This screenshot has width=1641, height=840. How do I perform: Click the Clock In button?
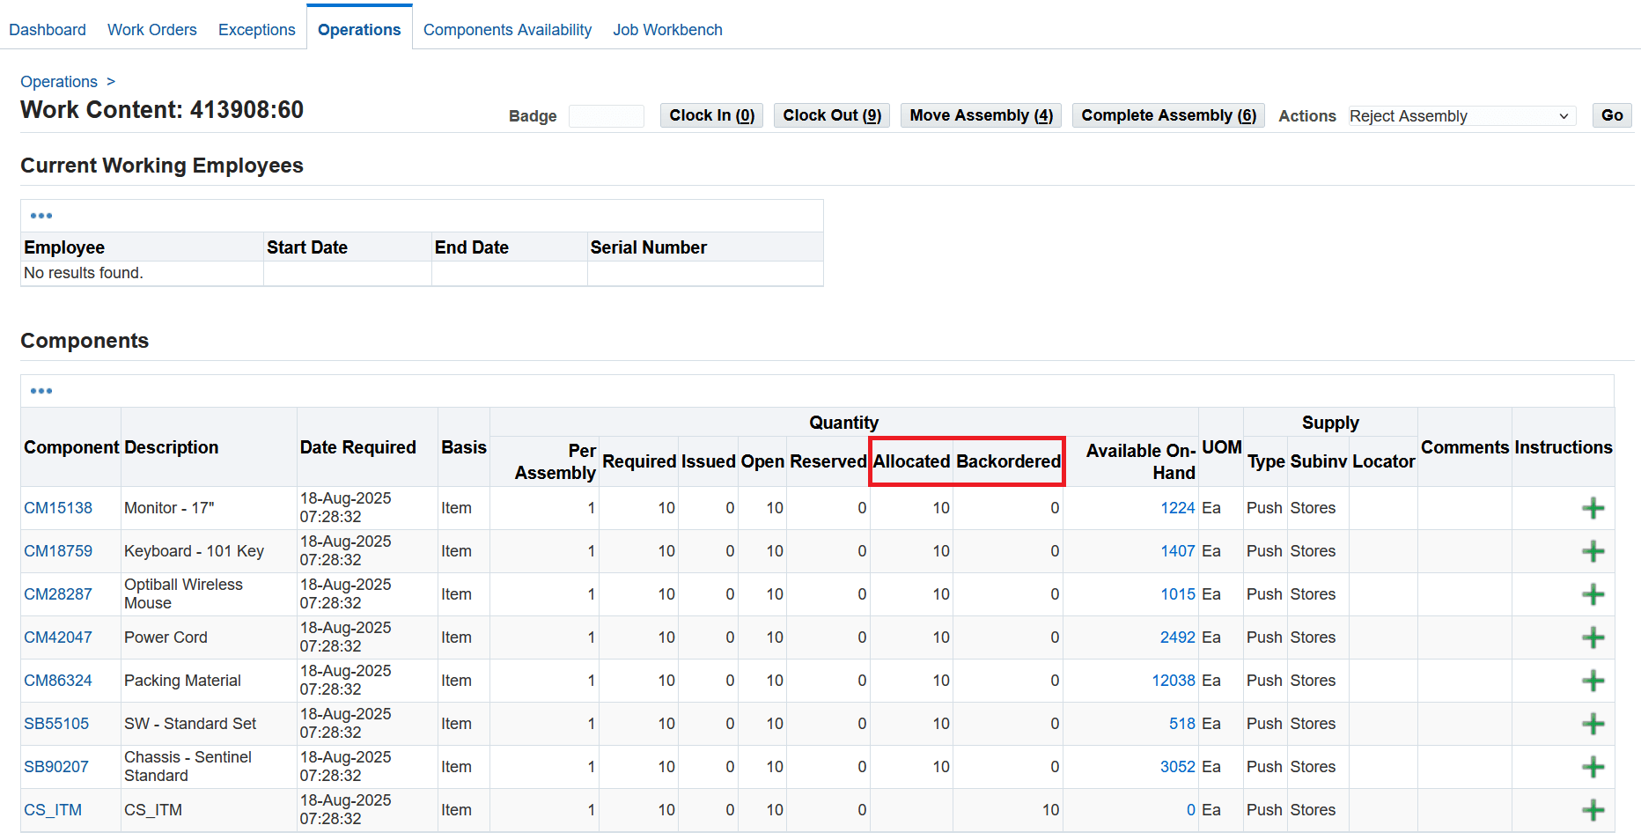(x=710, y=114)
